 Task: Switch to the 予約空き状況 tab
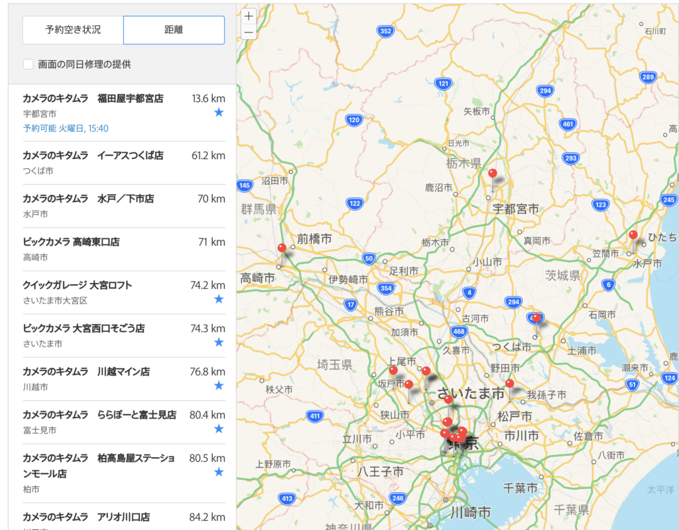click(73, 30)
